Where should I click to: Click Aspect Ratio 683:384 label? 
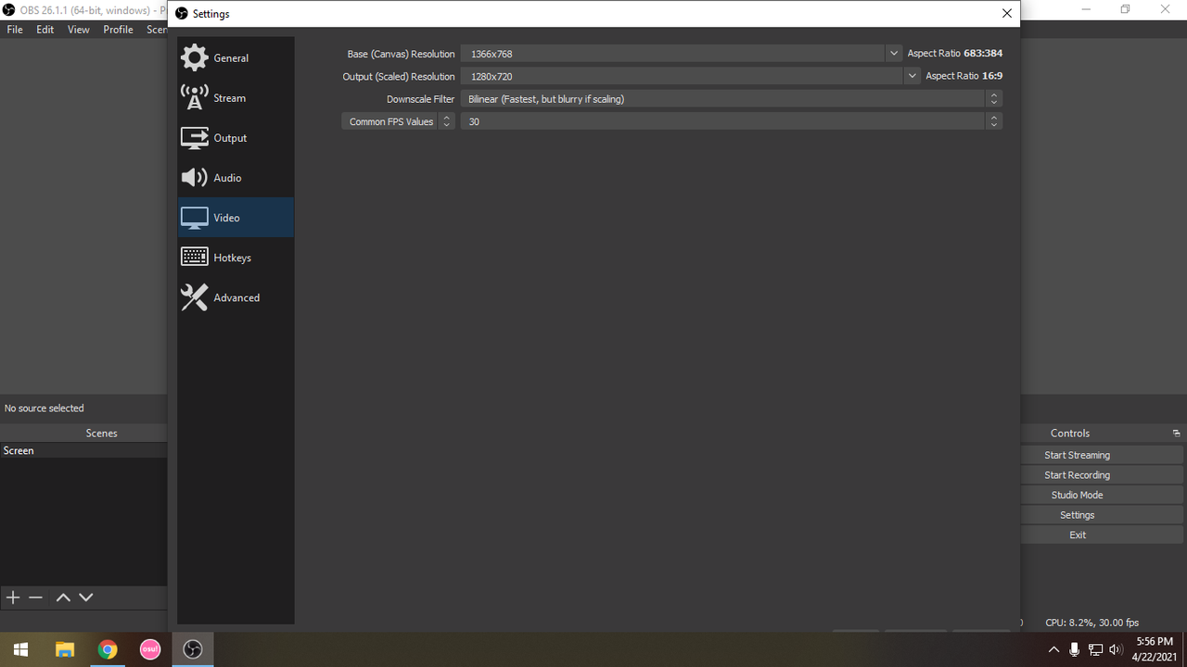pos(954,54)
